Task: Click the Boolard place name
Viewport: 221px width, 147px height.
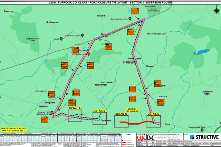Action: point(101,16)
